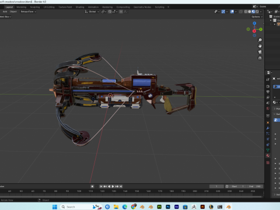Screen dimensions: 280x210
Task: Play the animation forward
Action: [x=113, y=187]
